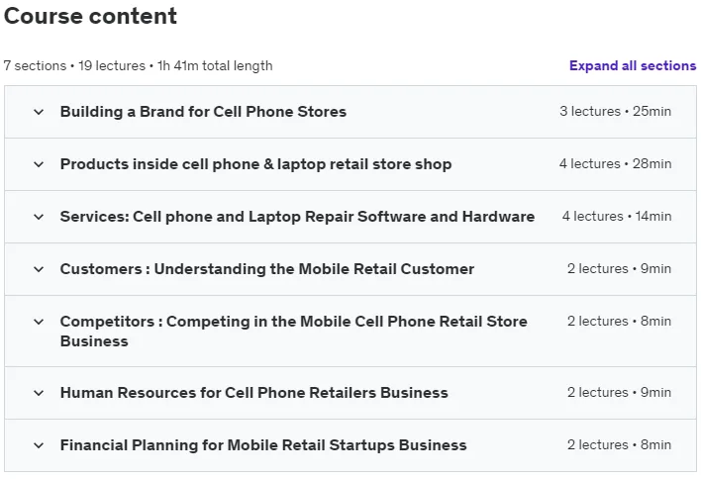Click chevron for Human Resources section
This screenshot has width=701, height=479.
[39, 393]
